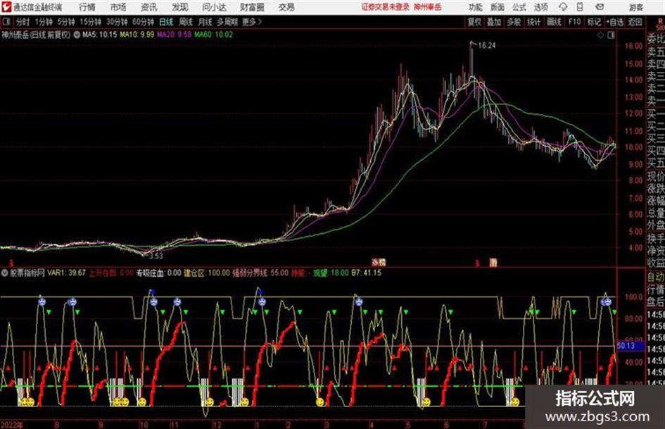Image resolution: width=665 pixels, height=429 pixels.
Task: Click the 游客 user label
Action: [635, 8]
